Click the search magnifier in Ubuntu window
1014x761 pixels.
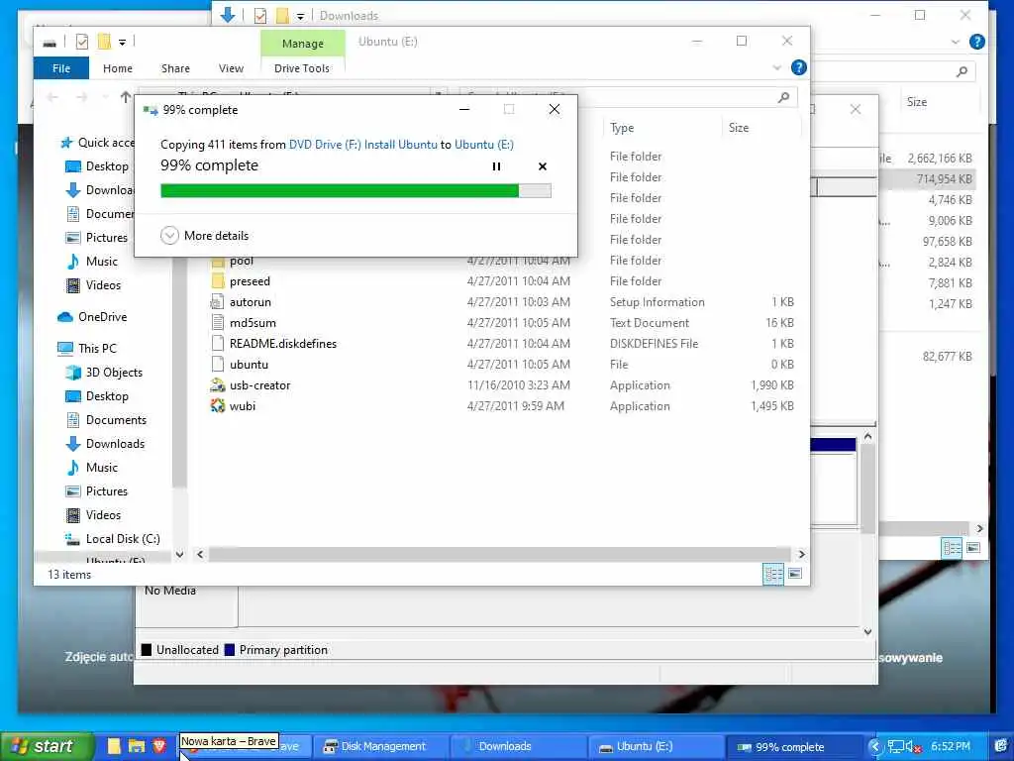783,97
